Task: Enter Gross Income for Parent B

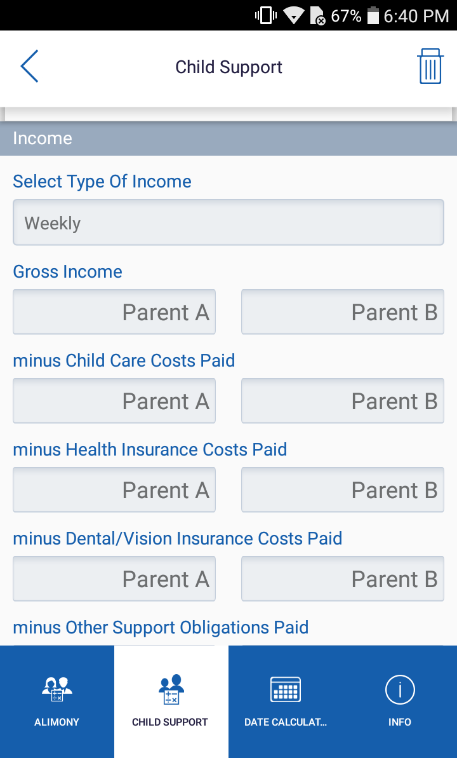Action: (x=342, y=312)
